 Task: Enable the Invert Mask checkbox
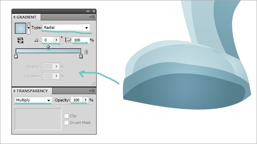pos(66,123)
